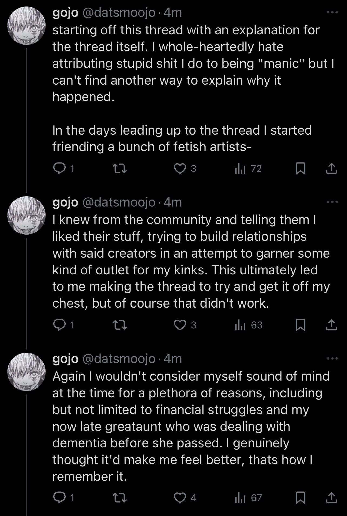Click the gojo display name on third tweet
Screen dimensions: 347x516
point(65,359)
